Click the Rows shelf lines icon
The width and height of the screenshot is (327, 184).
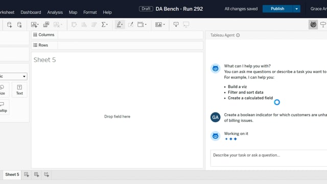pyautogui.click(x=35, y=45)
